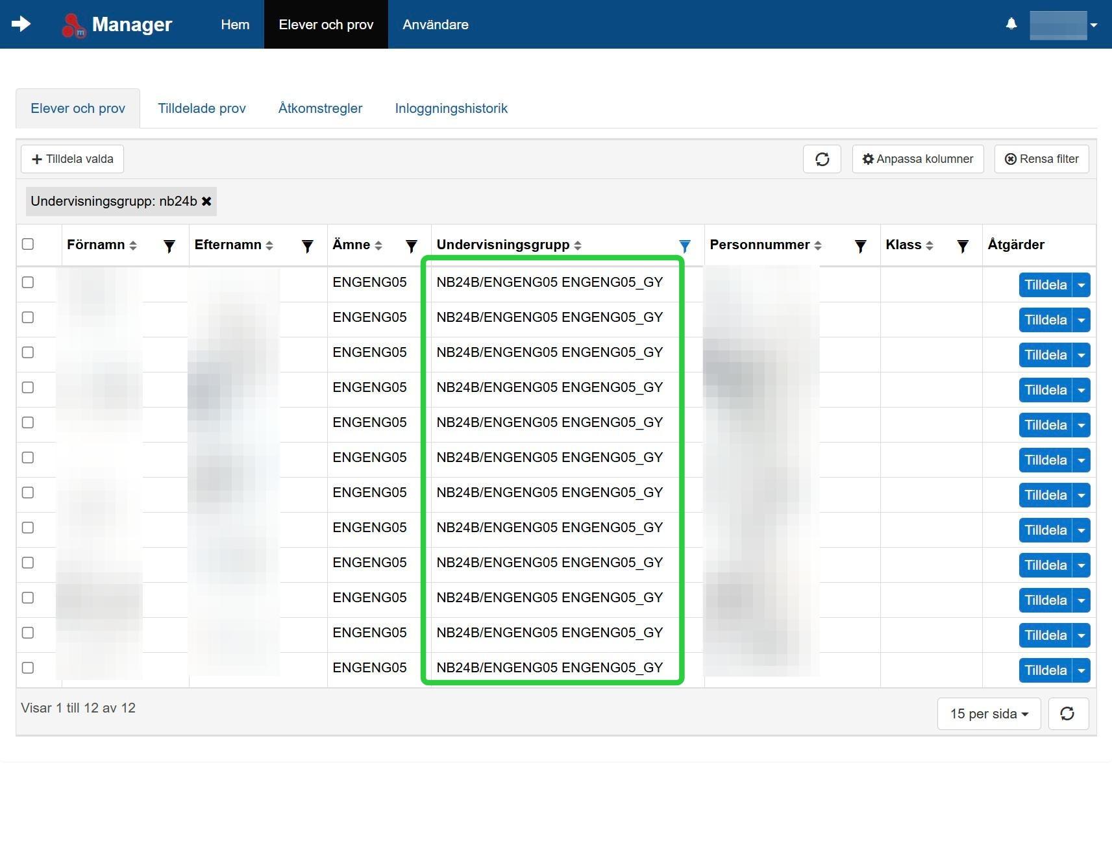Click the blue Undervisningsgrupp filter icon
The image size is (1112, 841).
(684, 246)
